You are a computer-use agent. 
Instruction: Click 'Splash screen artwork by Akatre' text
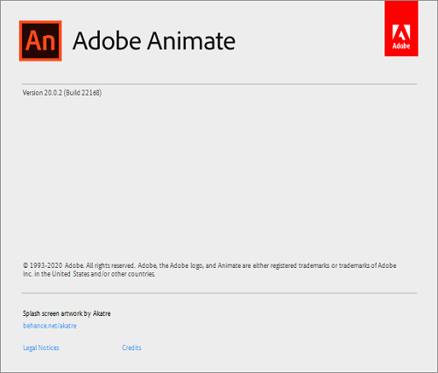[67, 313]
